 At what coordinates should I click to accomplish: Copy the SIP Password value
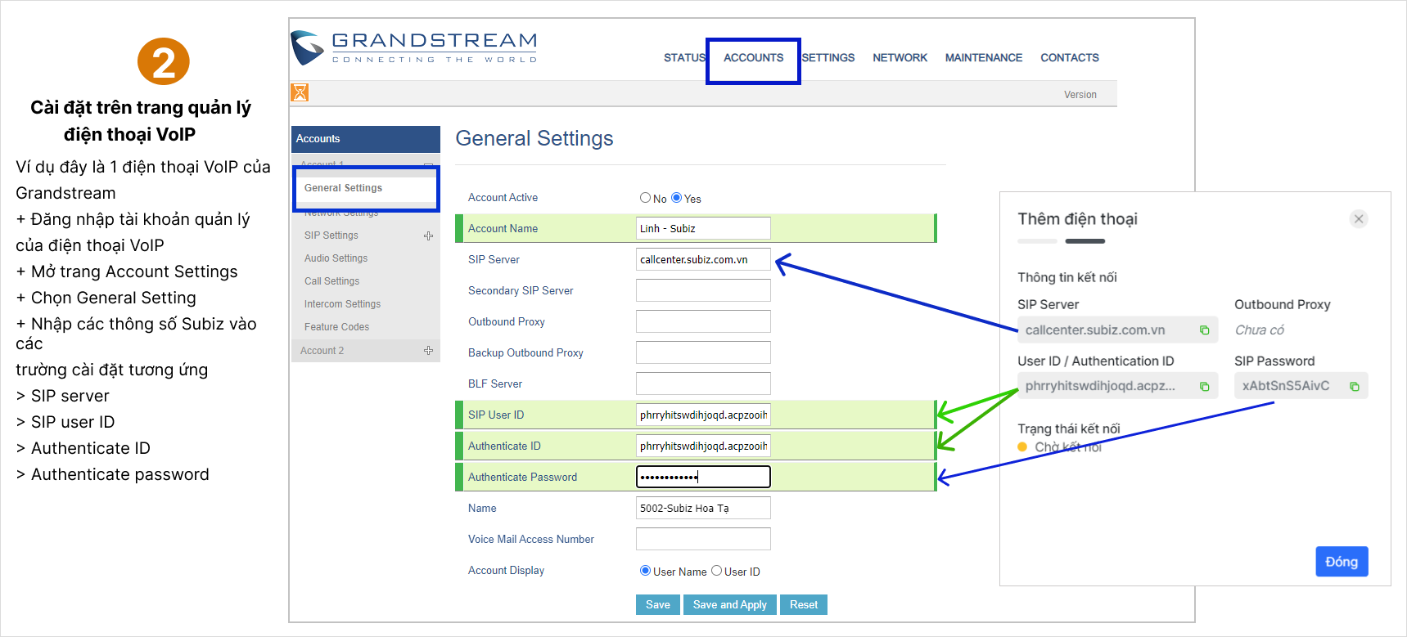tap(1354, 386)
